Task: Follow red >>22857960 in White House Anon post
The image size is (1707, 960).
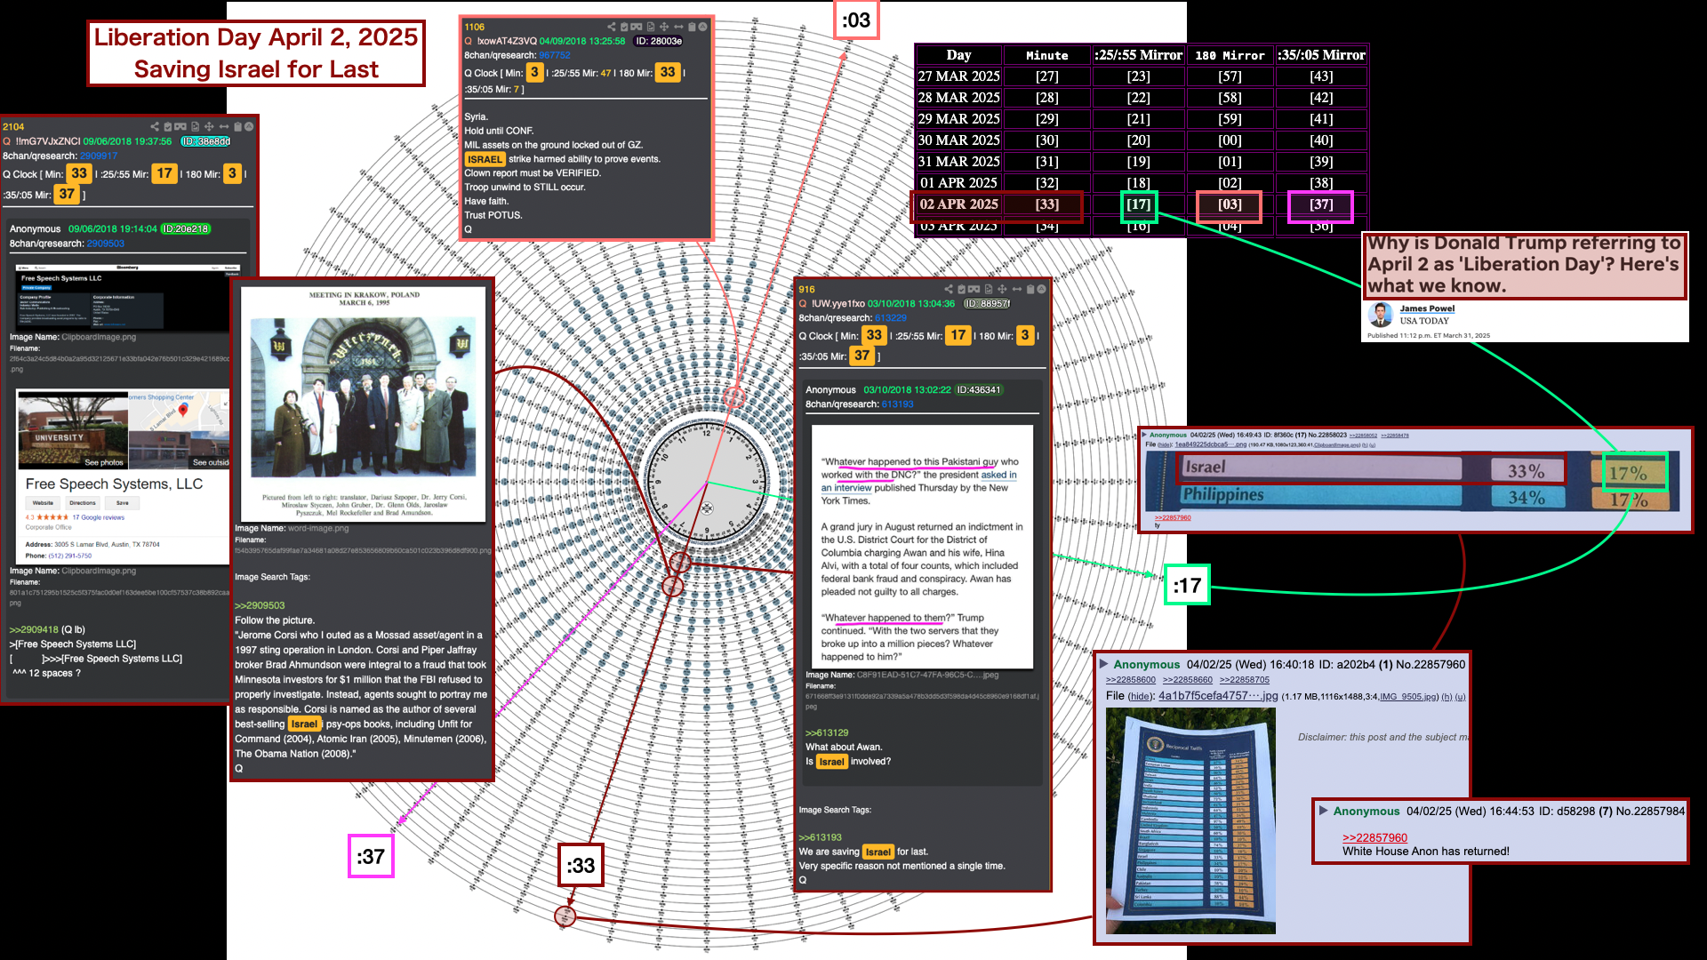Action: [1374, 837]
